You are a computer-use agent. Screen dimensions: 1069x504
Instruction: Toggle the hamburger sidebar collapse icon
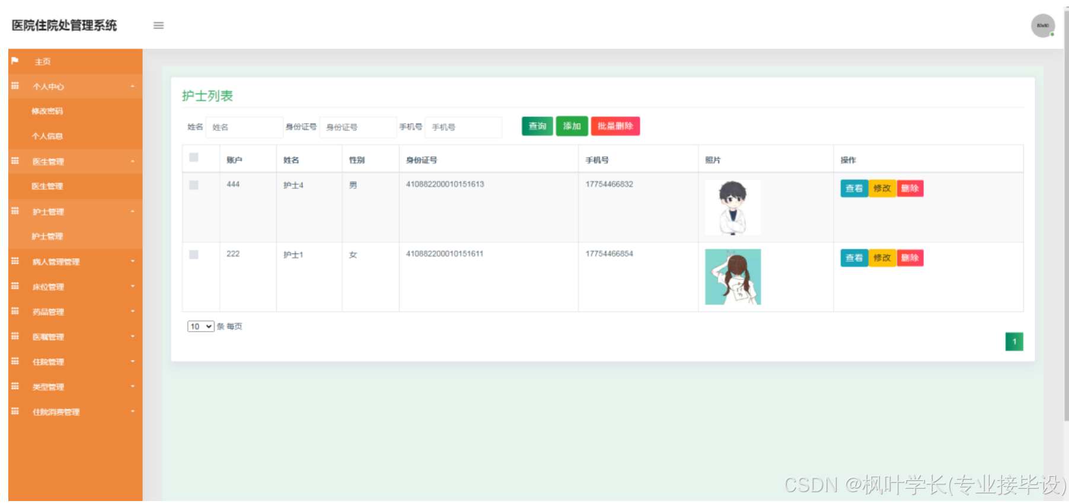click(158, 25)
